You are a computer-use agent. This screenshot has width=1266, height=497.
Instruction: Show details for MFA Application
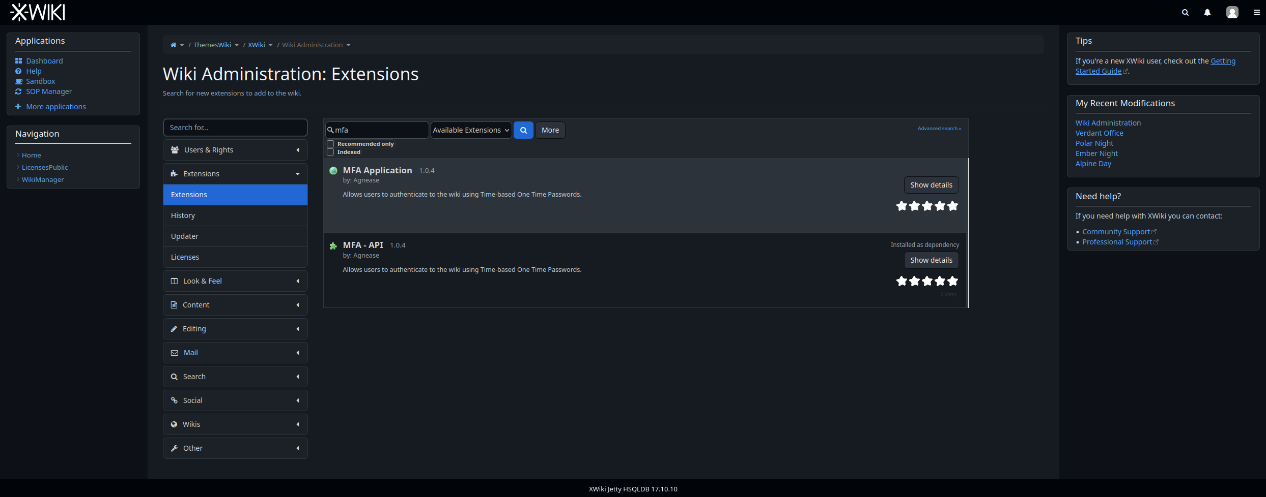tap(931, 185)
